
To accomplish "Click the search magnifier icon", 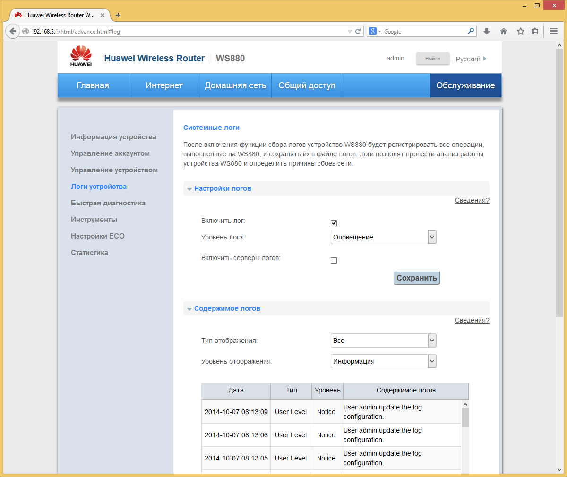I will pyautogui.click(x=471, y=31).
